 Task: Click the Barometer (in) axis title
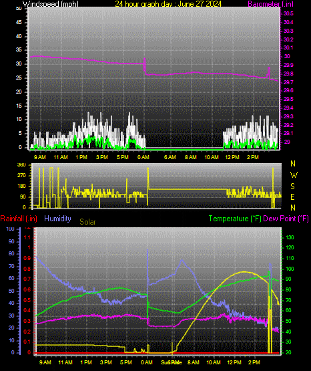point(270,4)
